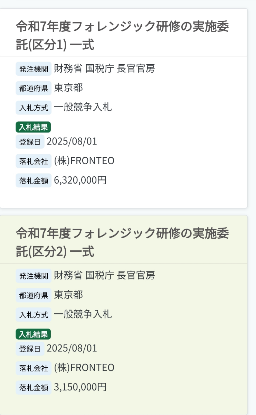Open the 区分1 フォレンジック研修 title
This screenshot has width=256, height=415.
click(122, 36)
